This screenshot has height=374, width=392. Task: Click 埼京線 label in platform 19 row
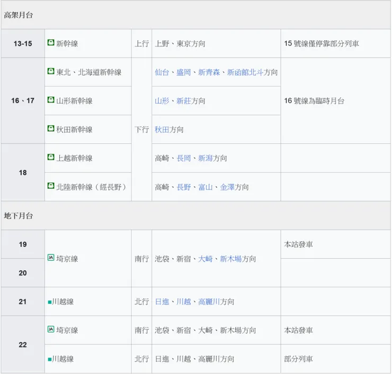(x=67, y=259)
